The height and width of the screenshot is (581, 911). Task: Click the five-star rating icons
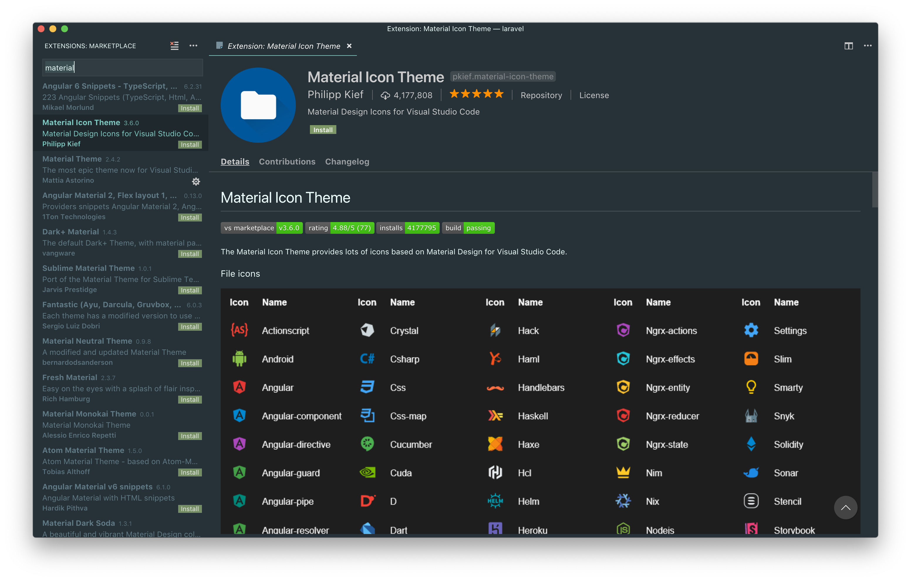476,94
